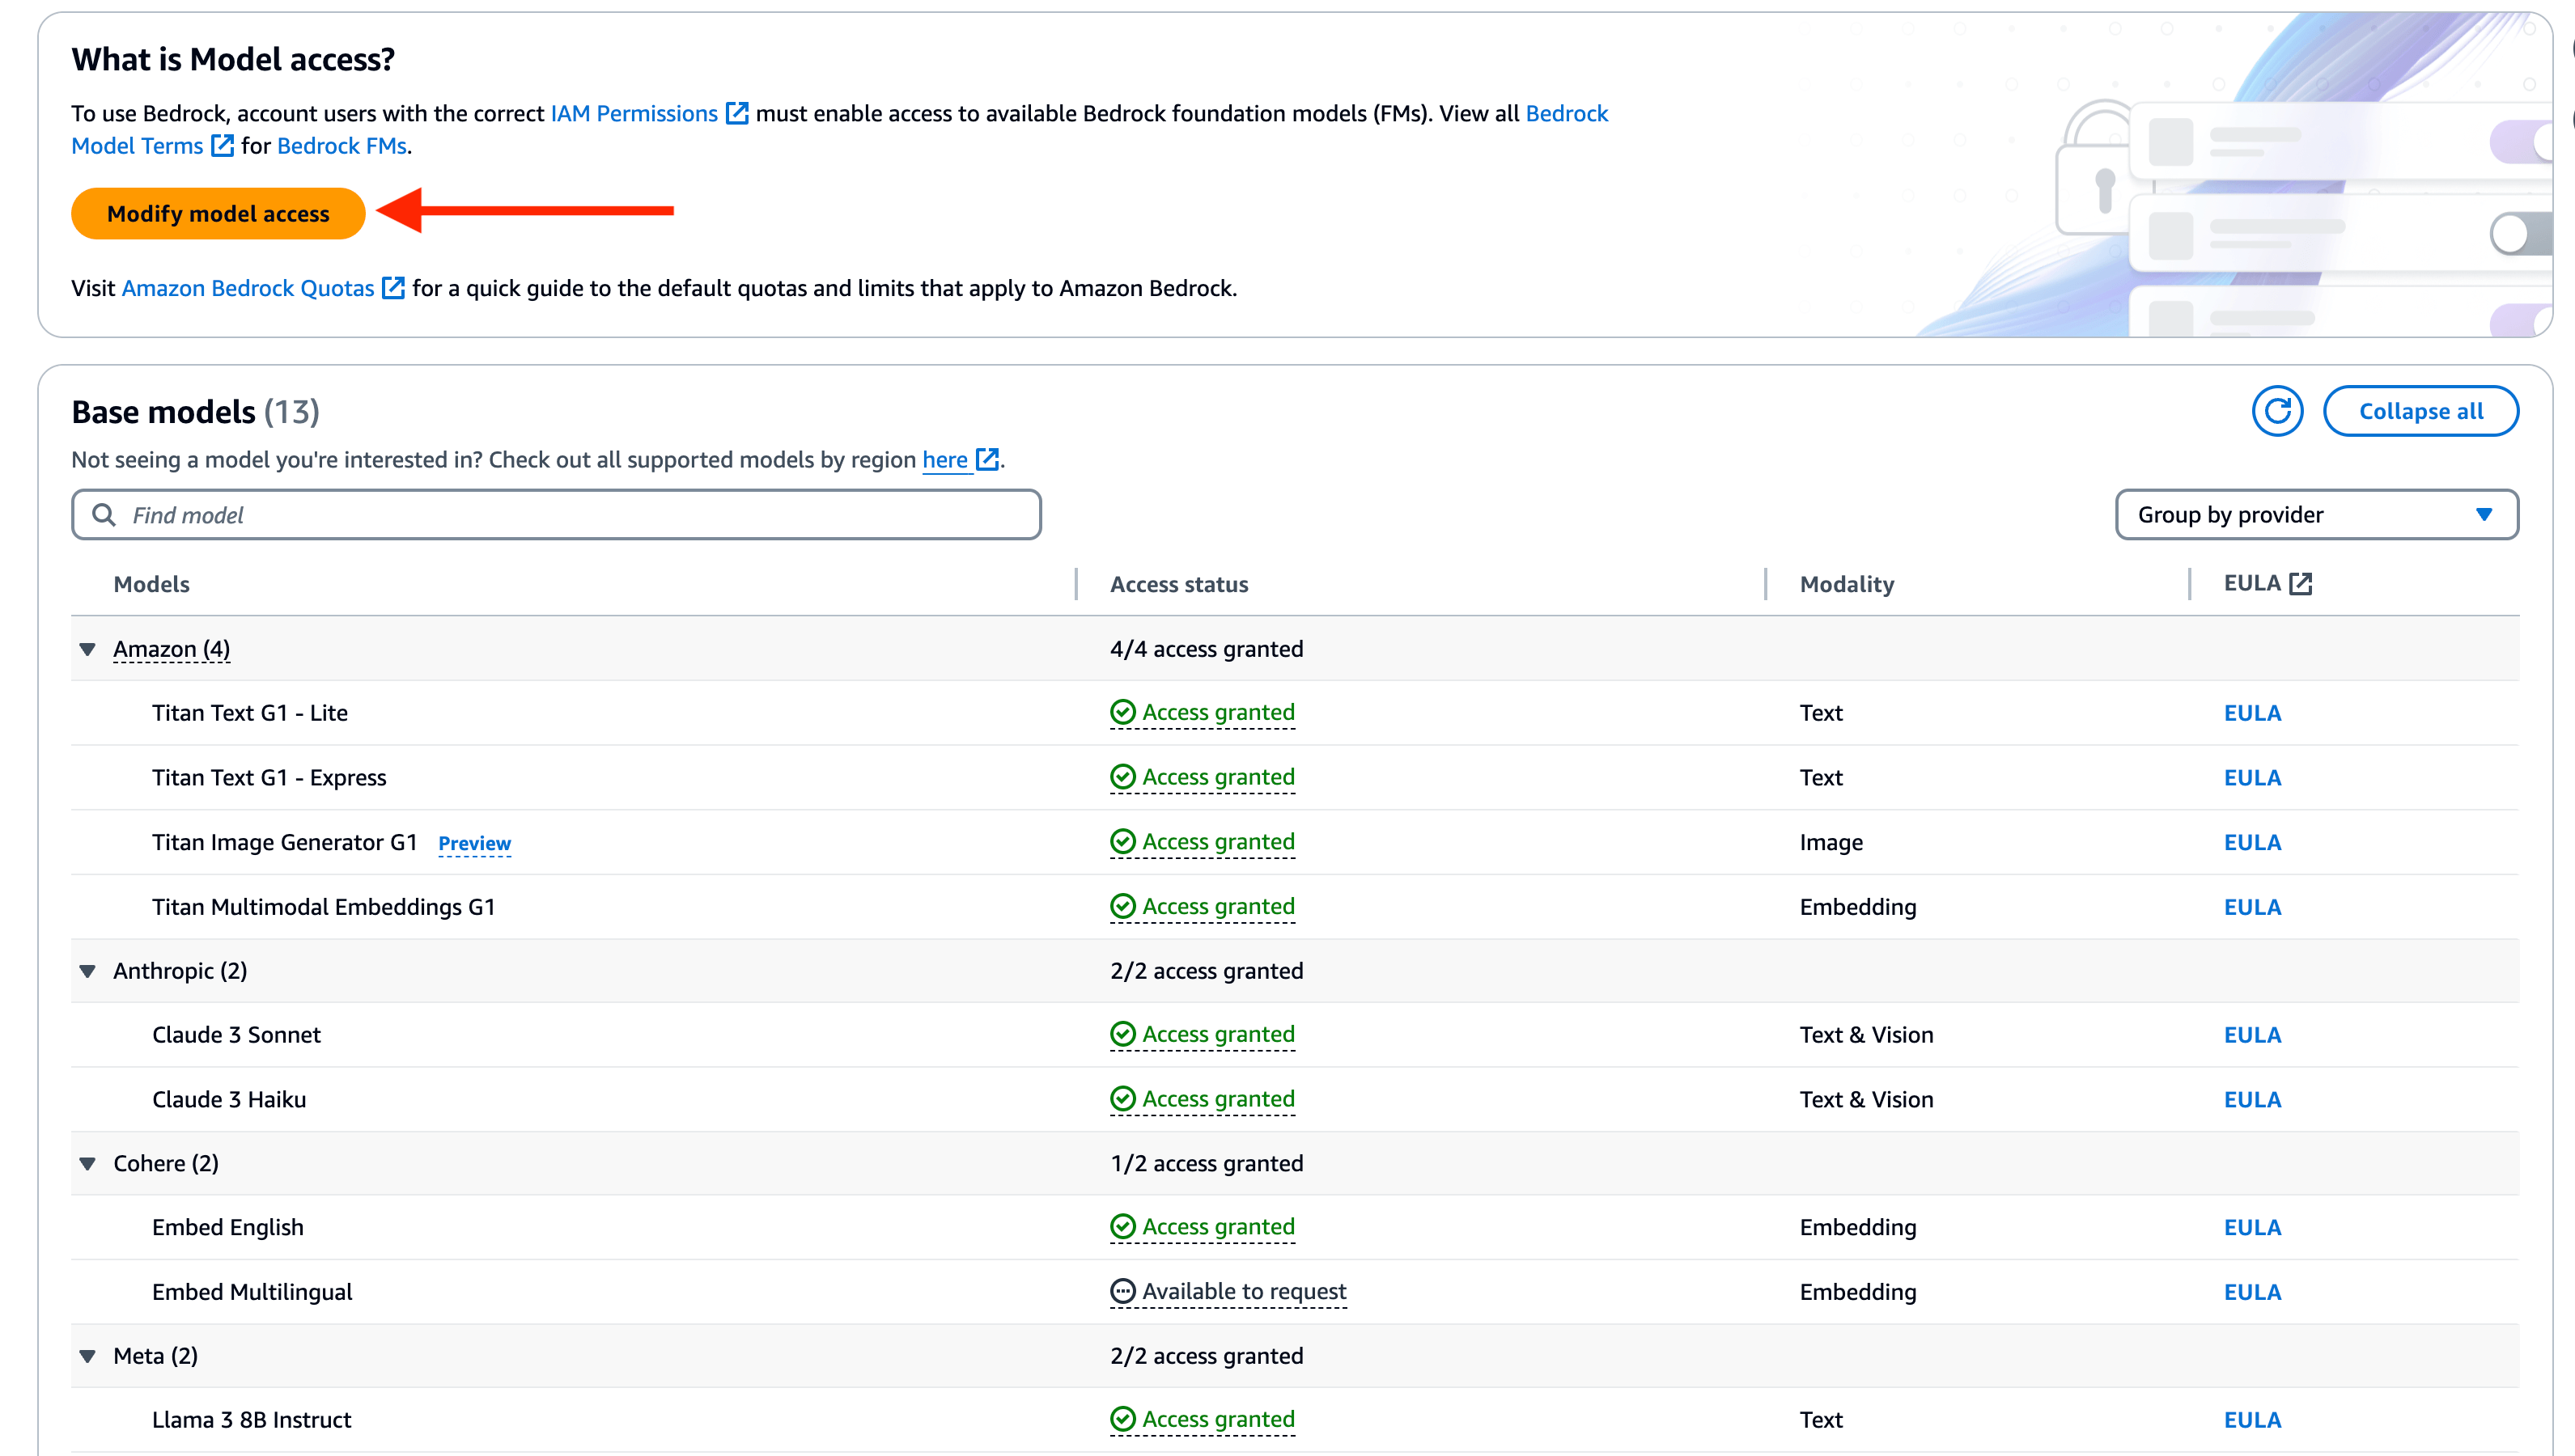This screenshot has width=2575, height=1456.
Task: Click the external link icon beside IAM Permissions
Action: pyautogui.click(x=736, y=113)
